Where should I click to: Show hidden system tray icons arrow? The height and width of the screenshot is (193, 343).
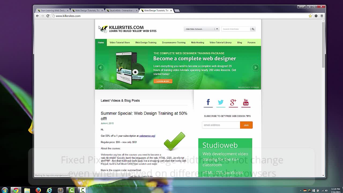coord(301,191)
